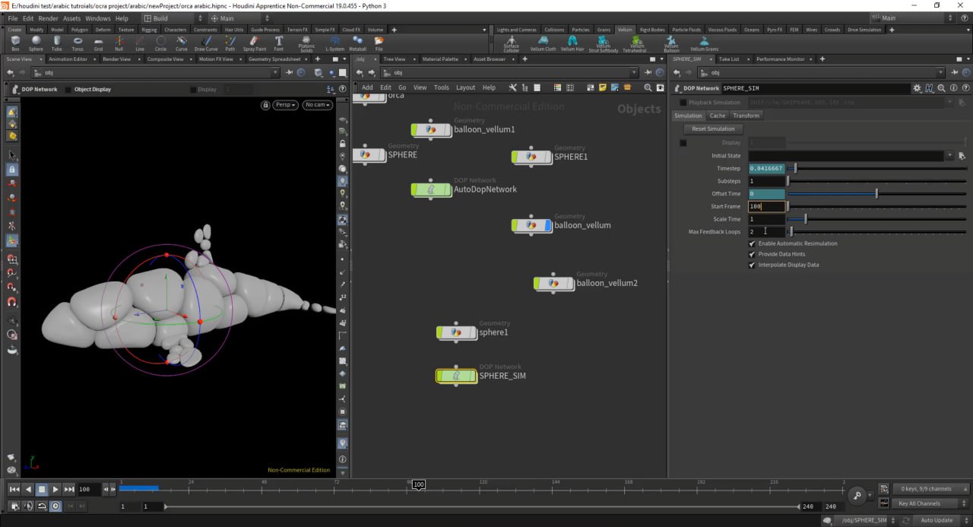Toggle Enable Automatic Resimulation checkbox
This screenshot has width=973, height=527.
coord(752,243)
